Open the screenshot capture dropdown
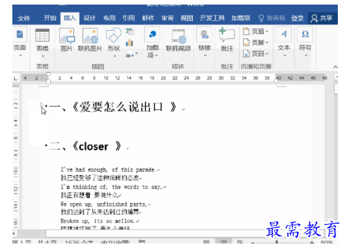The image size is (345, 250). tap(131, 55)
